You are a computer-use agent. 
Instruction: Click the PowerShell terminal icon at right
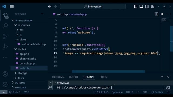pyautogui.click(x=168, y=88)
